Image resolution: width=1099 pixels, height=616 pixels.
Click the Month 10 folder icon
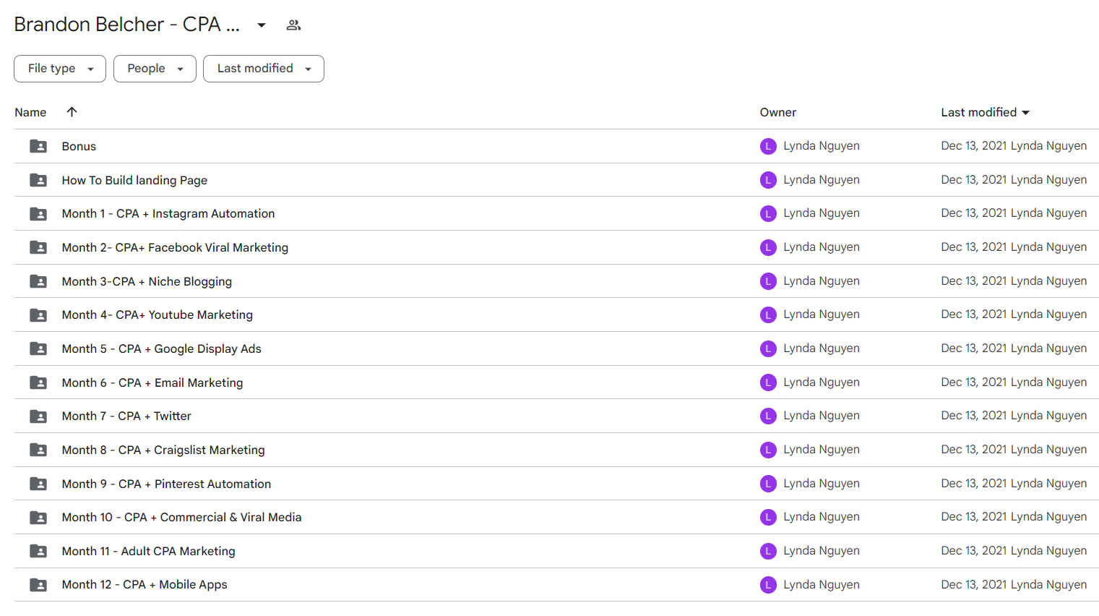[x=38, y=518]
